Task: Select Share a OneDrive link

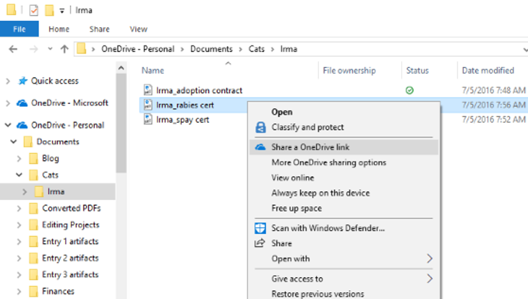Action: (344, 148)
